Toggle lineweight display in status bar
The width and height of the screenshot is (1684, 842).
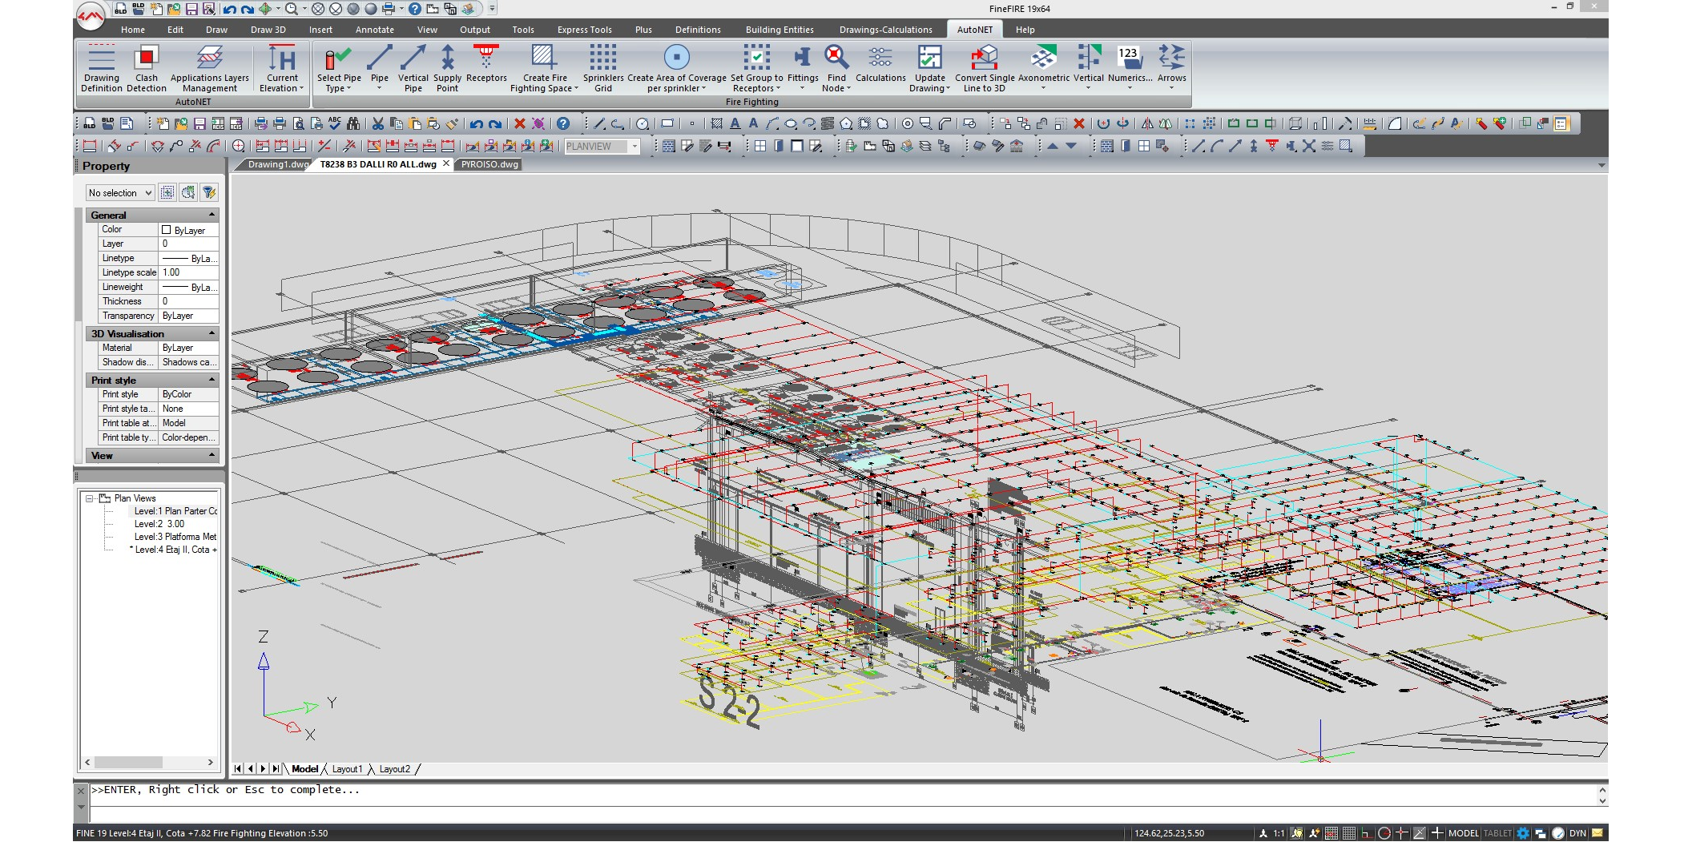pos(1436,833)
